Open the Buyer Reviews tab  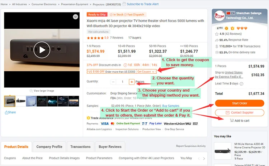110,147
